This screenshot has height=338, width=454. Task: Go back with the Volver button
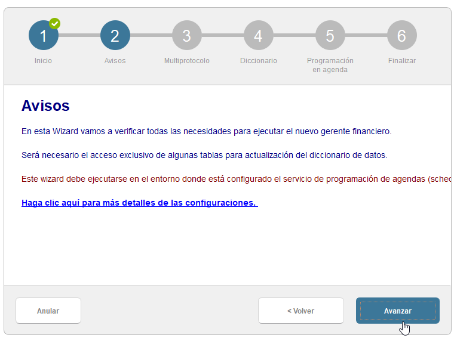coord(301,311)
